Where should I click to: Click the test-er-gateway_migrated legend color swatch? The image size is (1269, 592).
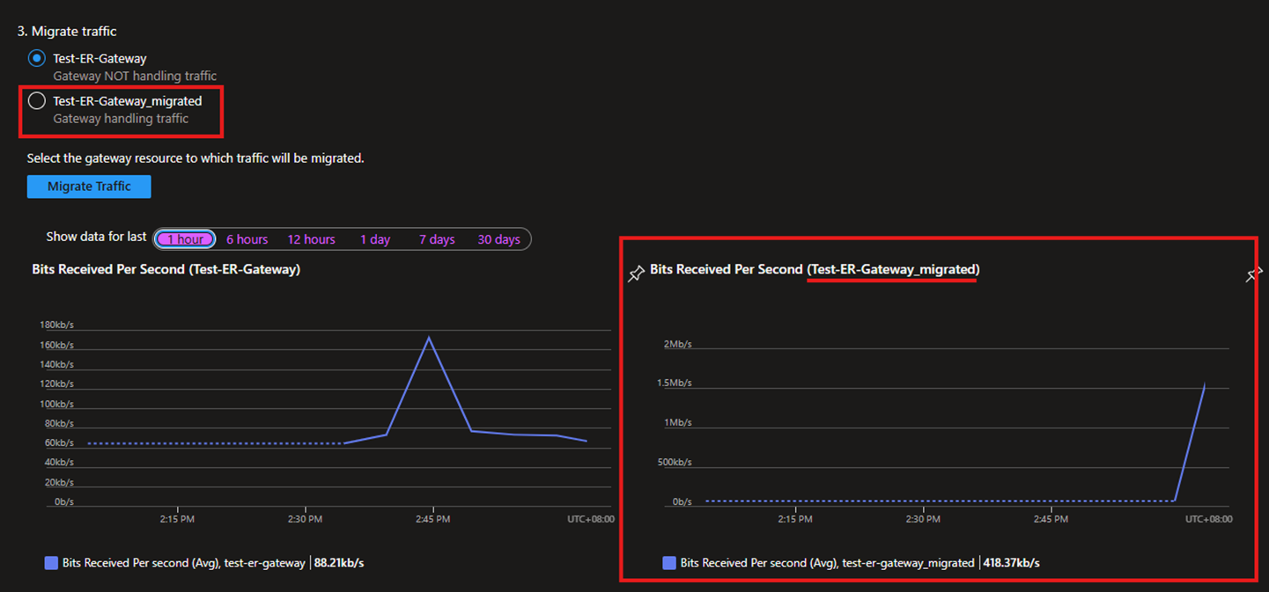pos(669,563)
